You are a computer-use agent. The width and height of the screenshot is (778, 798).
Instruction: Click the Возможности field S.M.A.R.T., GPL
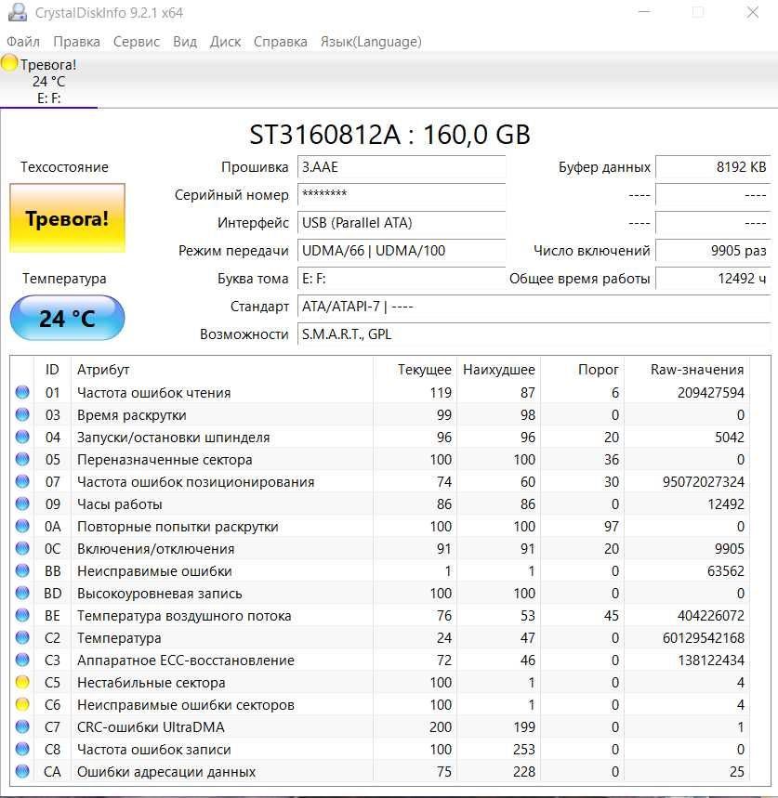pyautogui.click(x=534, y=334)
